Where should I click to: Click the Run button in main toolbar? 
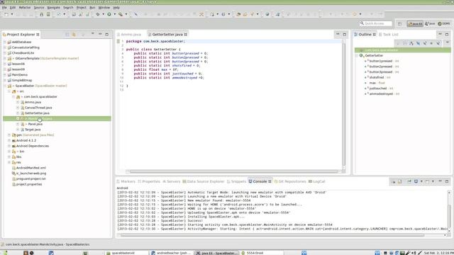[109, 14]
